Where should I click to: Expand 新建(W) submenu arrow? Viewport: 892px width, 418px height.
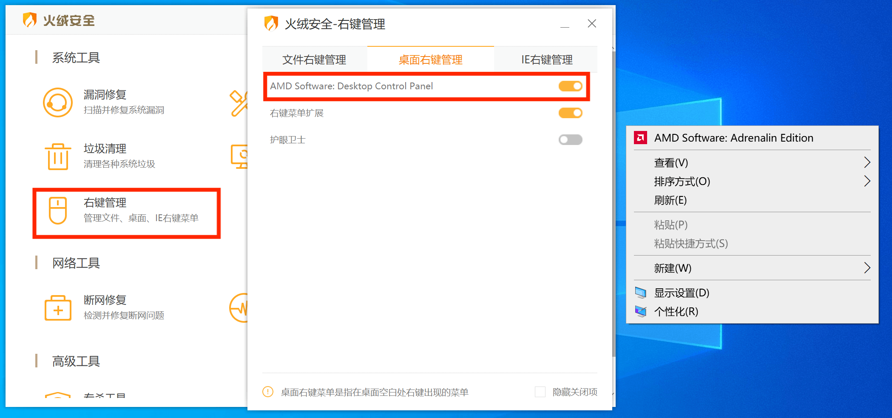point(867,268)
